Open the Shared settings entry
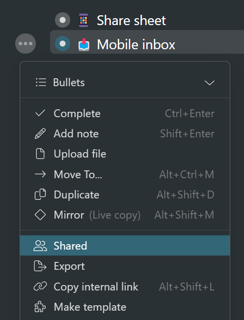244x320 pixels. 125,246
